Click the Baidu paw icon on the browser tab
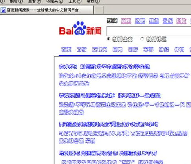 [3, 10]
